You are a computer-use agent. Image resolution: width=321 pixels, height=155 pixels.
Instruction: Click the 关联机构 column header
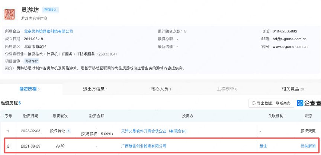click(276, 116)
